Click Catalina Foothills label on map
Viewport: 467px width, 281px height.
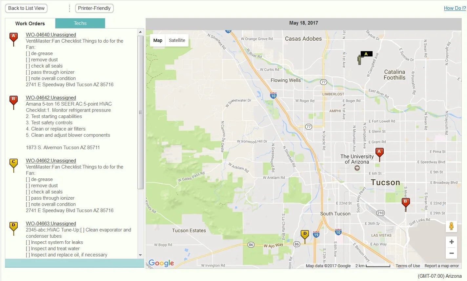[395, 75]
